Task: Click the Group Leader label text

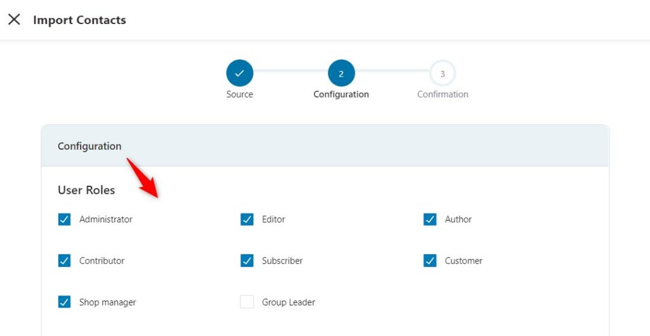Action: click(289, 302)
